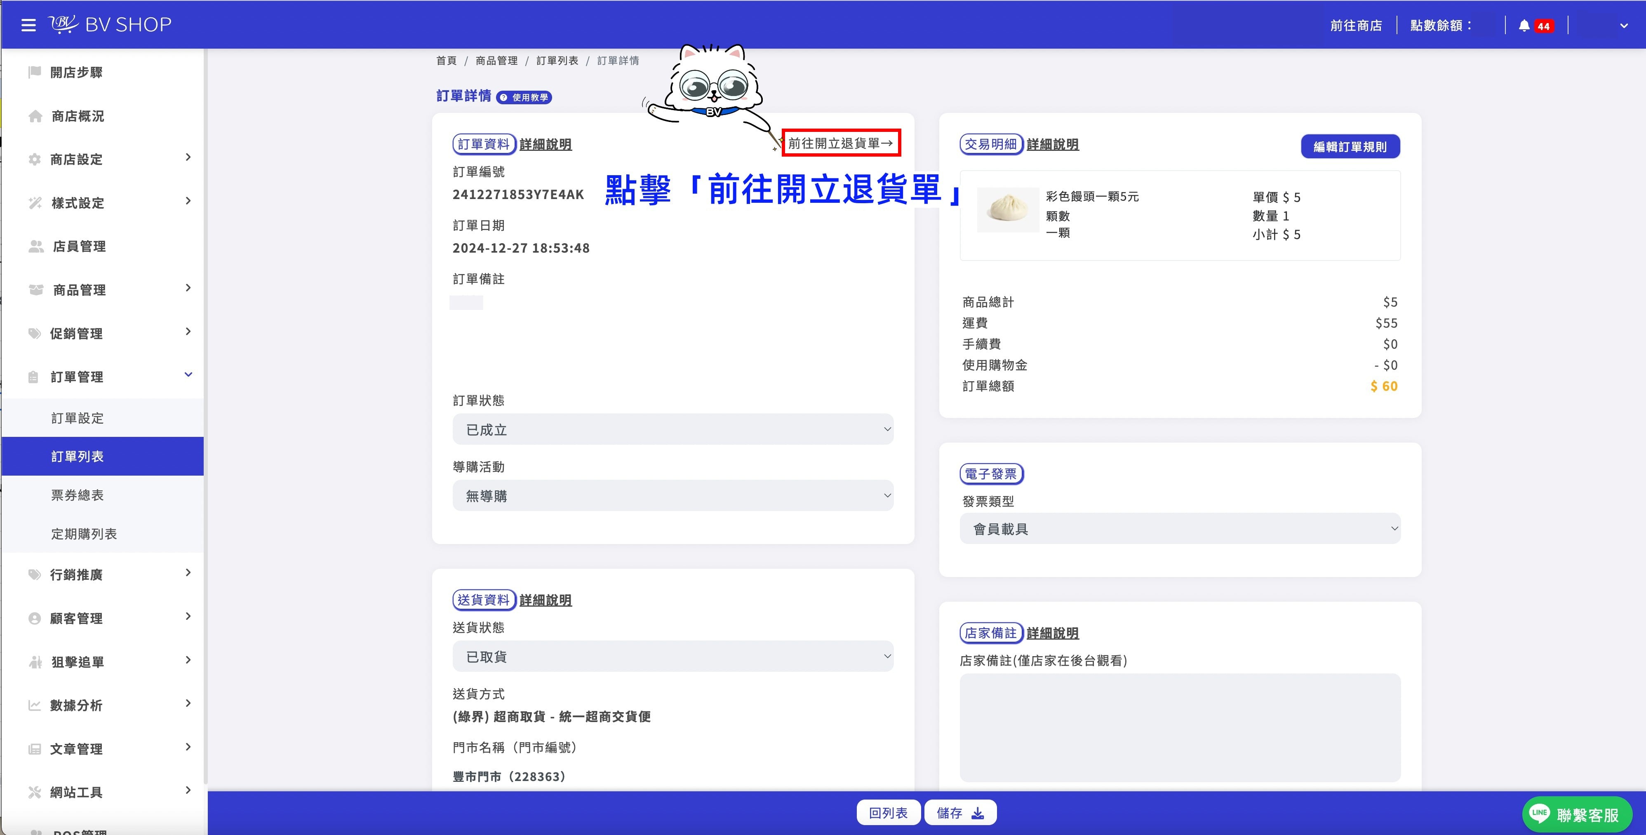Click order number 2412271853Y7E4AK
The width and height of the screenshot is (1646, 835).
tap(518, 194)
